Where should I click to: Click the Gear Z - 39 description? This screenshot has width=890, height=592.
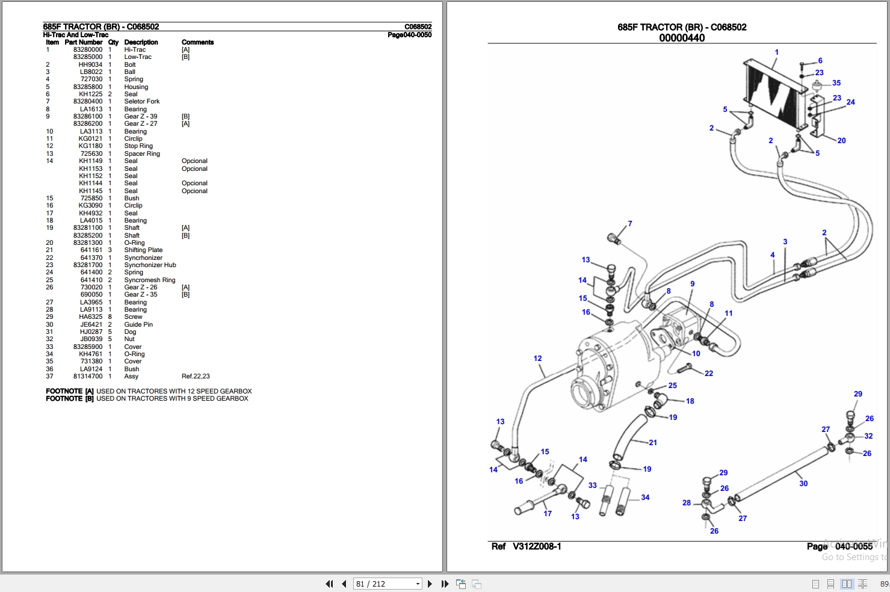(x=141, y=116)
